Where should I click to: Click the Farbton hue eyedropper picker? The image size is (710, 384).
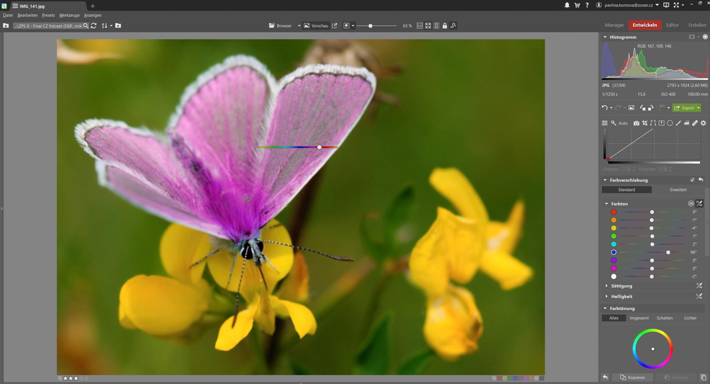click(x=699, y=204)
